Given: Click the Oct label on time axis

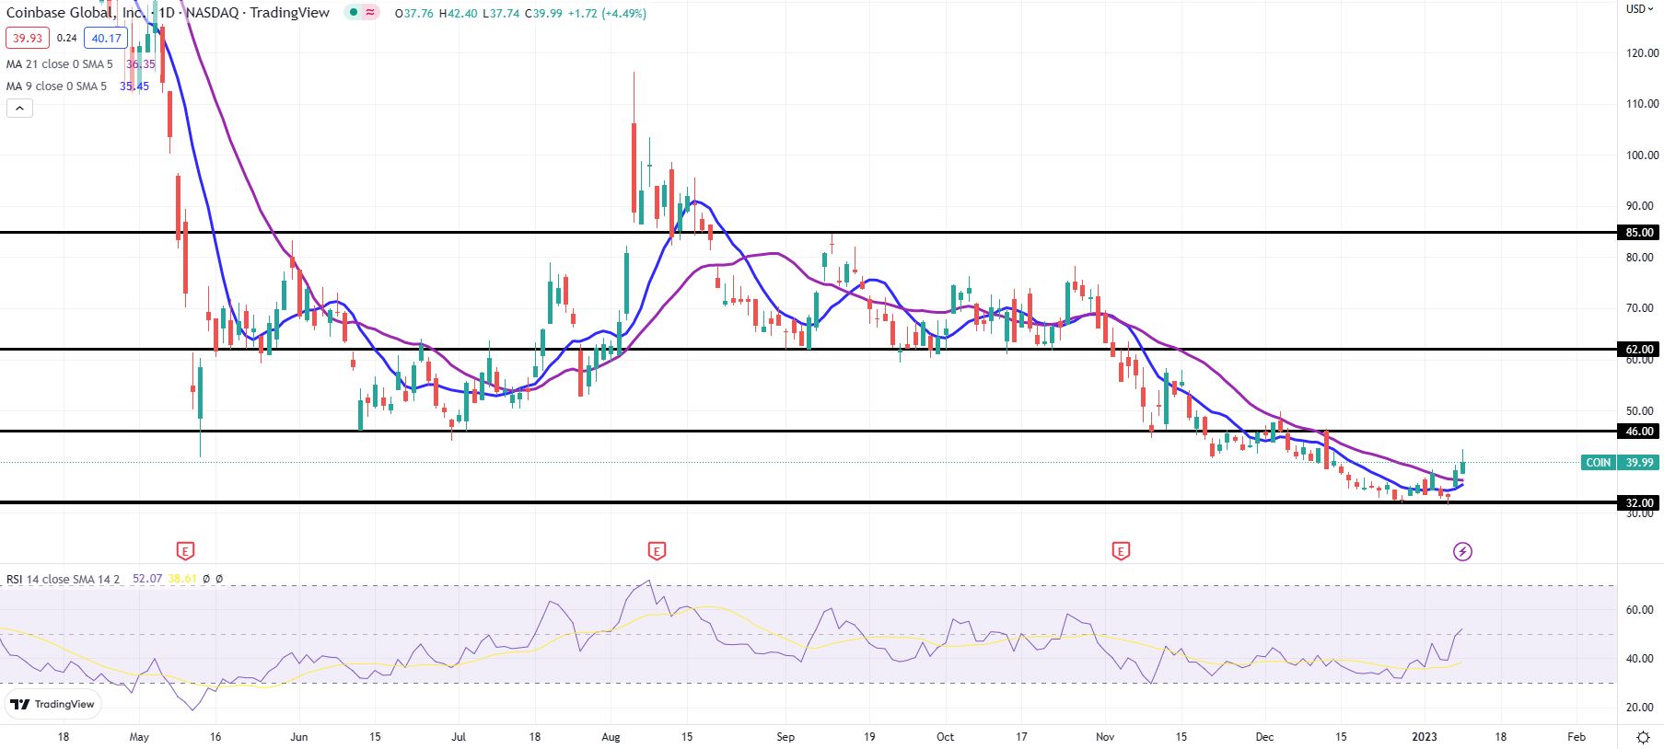Looking at the screenshot, I should tap(945, 737).
